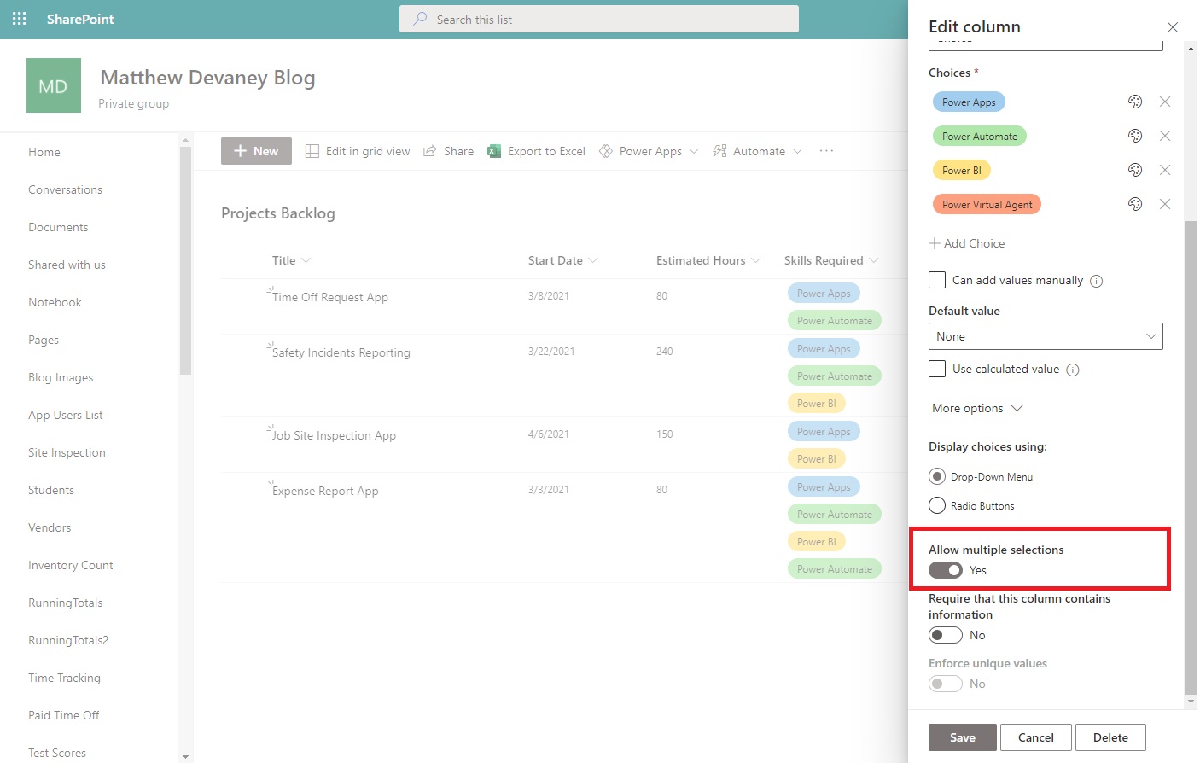Click the Power BI choice color palette icon
Screen dimensions: 1200x763
point(1135,170)
